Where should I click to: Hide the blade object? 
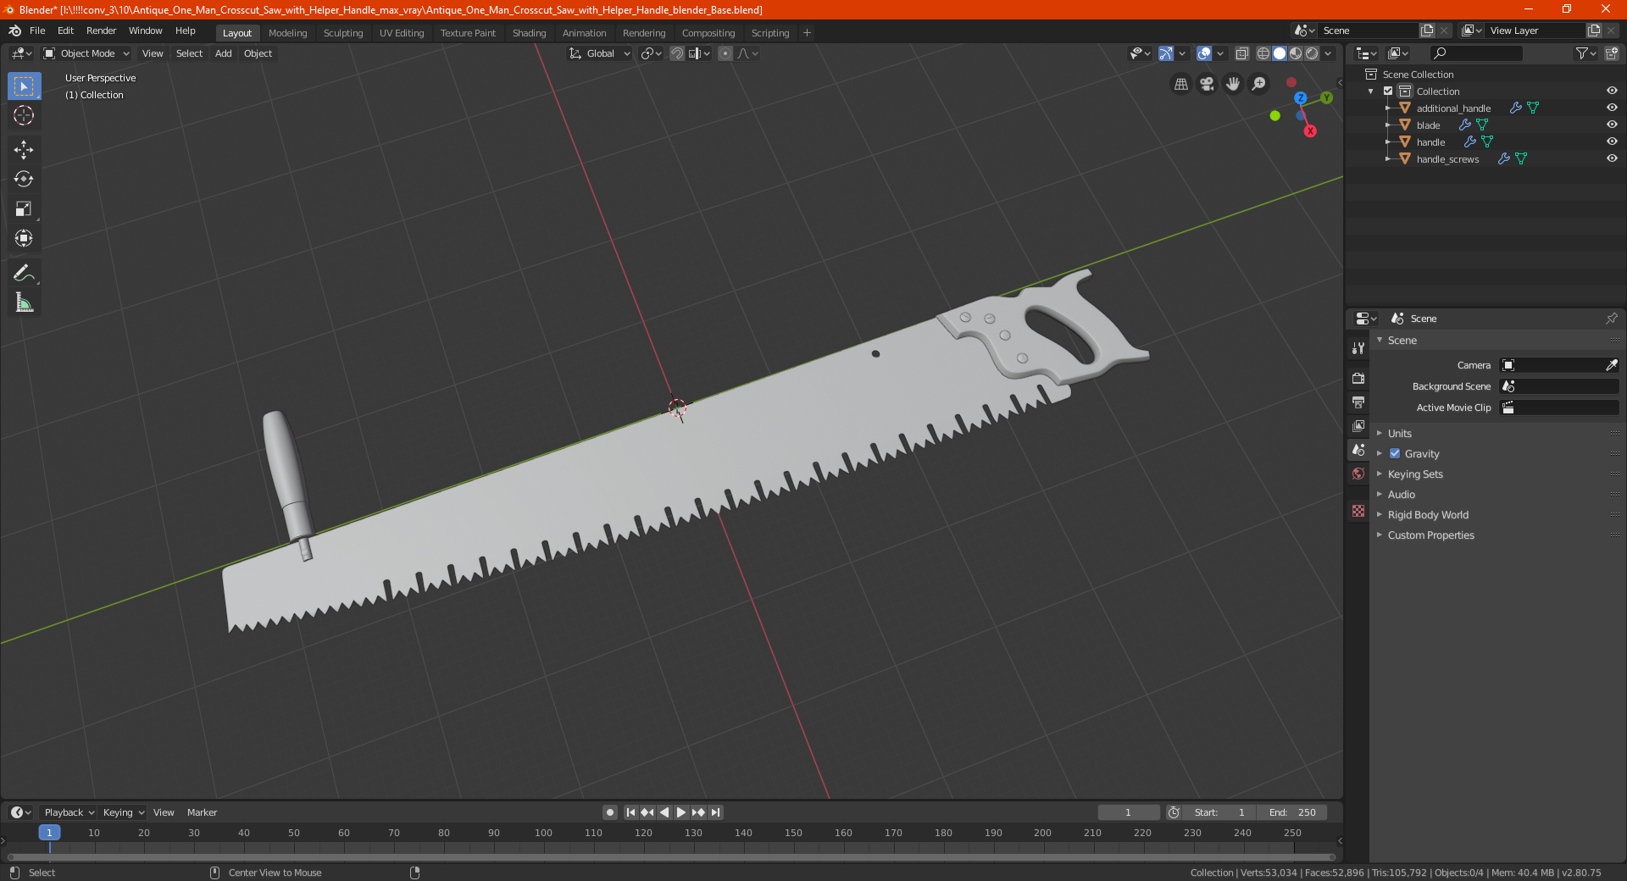tap(1612, 125)
